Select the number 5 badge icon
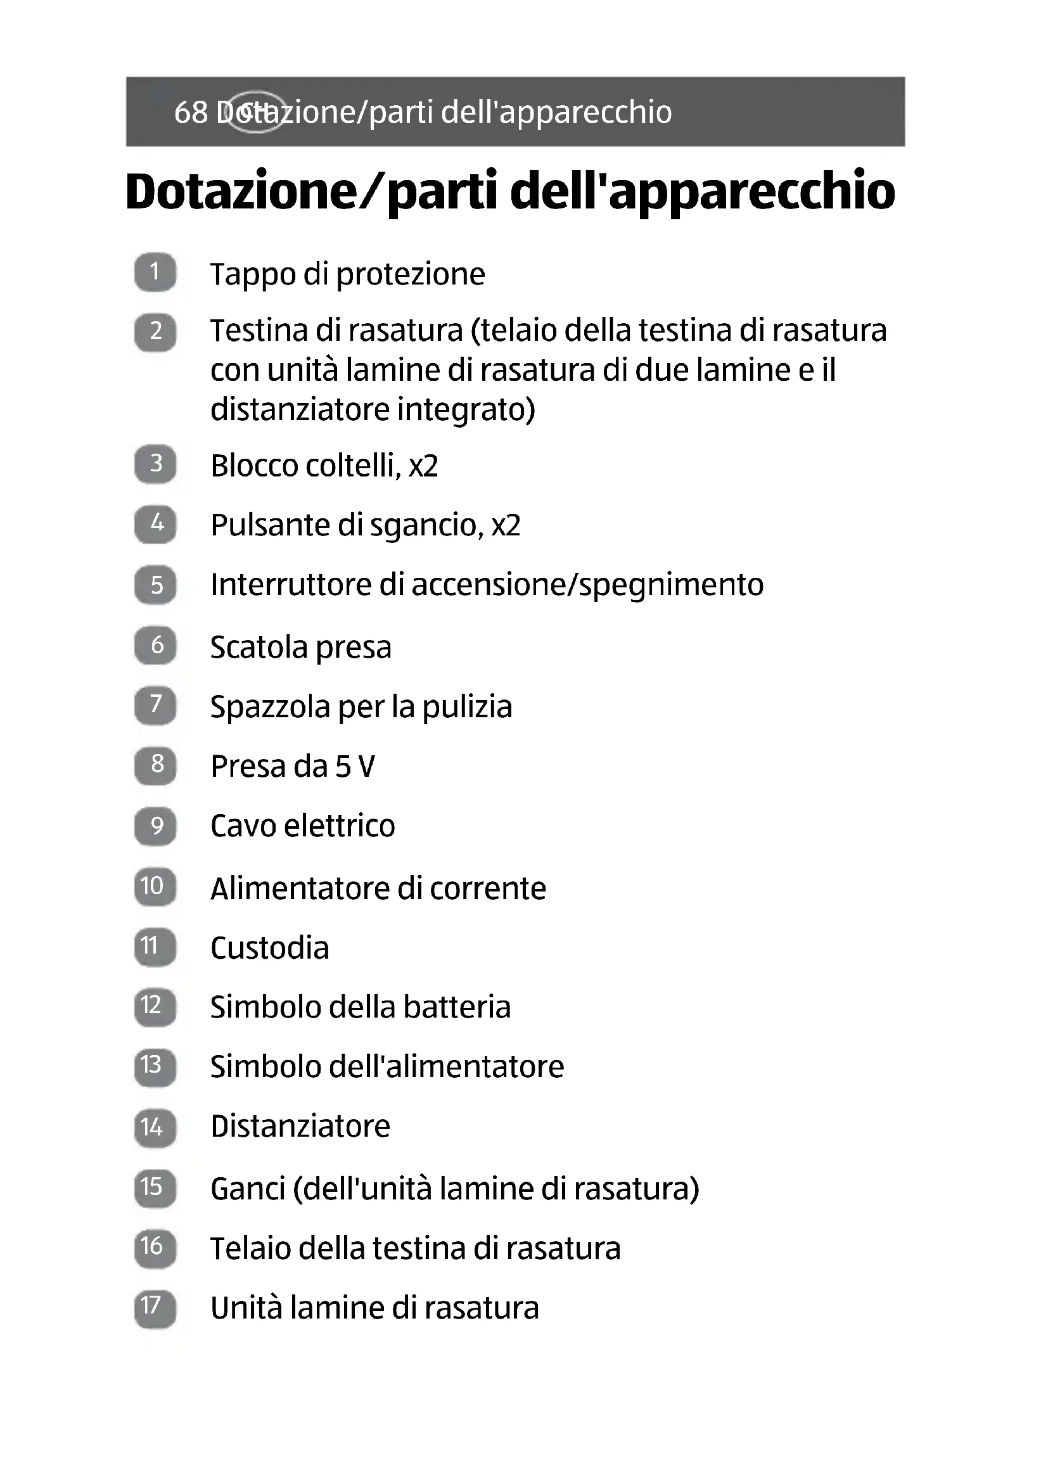Screen dimensions: 1048x1482 pyautogui.click(x=155, y=585)
